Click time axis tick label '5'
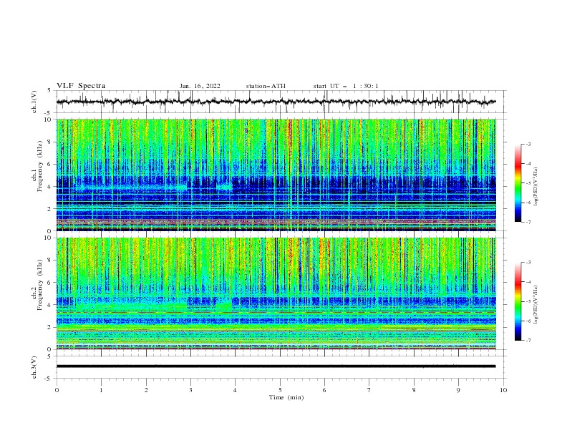The width and height of the screenshot is (567, 438). (280, 390)
